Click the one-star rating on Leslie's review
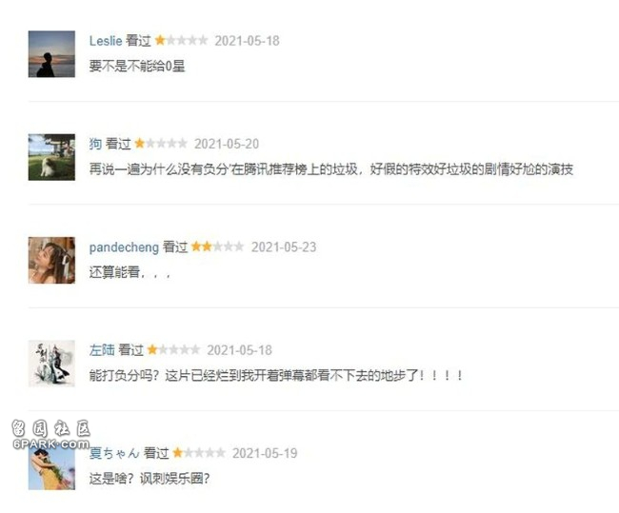 click(x=181, y=40)
